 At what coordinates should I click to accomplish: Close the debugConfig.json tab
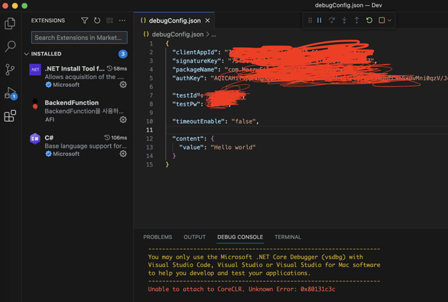pos(207,21)
